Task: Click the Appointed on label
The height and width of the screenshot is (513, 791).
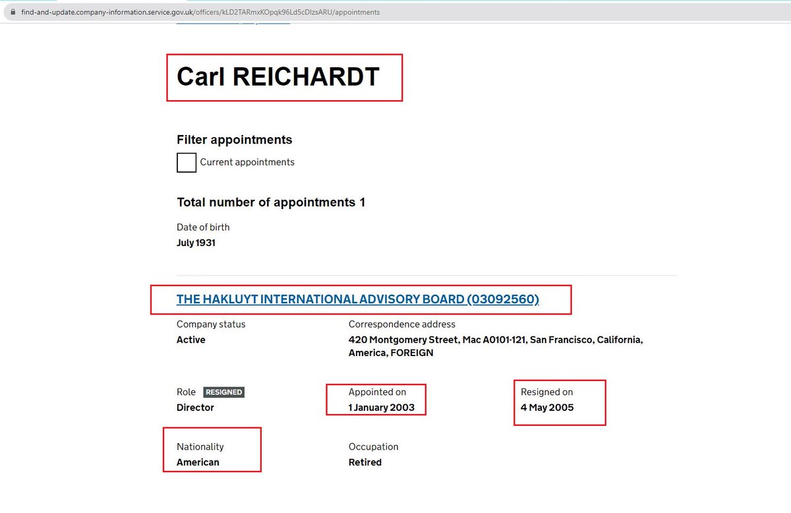Action: tap(378, 392)
